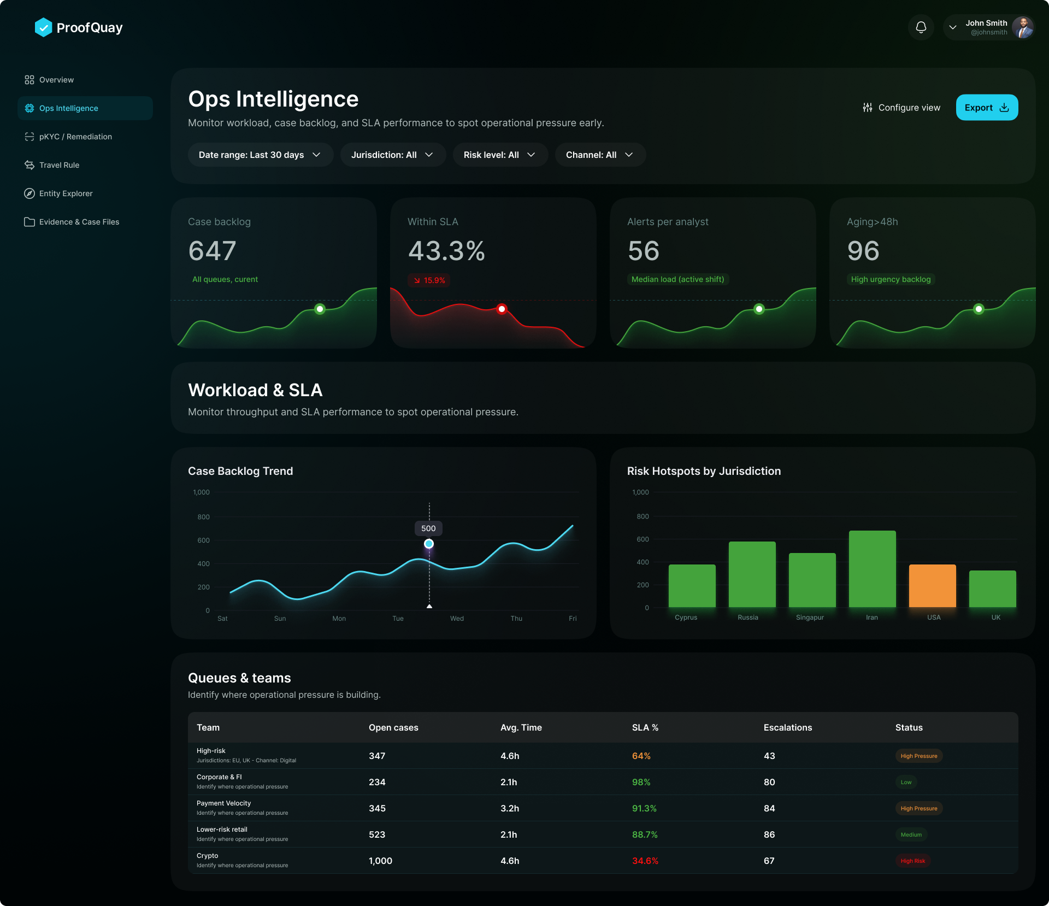The width and height of the screenshot is (1049, 906).
Task: Click John Smith's profile avatar
Action: click(1022, 27)
